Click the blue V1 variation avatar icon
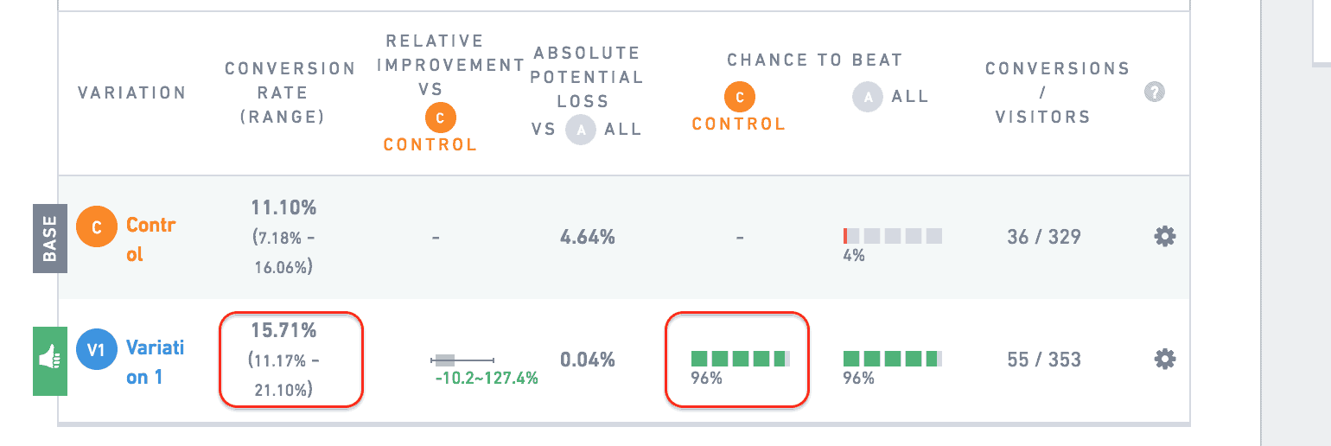 click(x=97, y=350)
